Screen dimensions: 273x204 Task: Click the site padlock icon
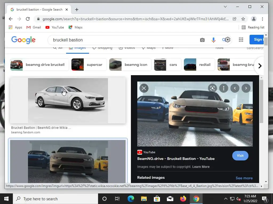pos(38,19)
